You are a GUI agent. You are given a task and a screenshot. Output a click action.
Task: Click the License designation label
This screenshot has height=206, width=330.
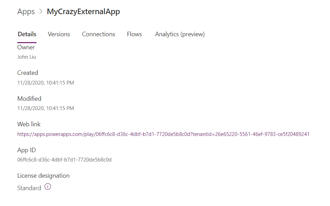(x=43, y=176)
